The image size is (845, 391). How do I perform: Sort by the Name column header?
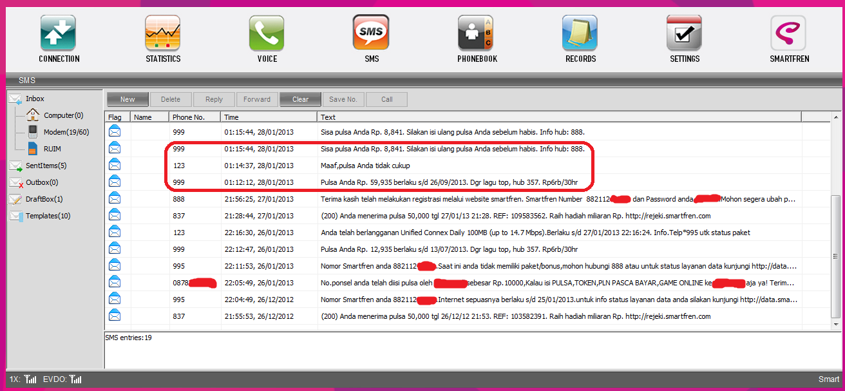(x=150, y=117)
